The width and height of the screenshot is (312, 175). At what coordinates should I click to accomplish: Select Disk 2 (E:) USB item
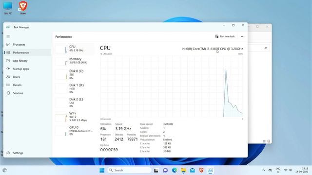pos(75,103)
